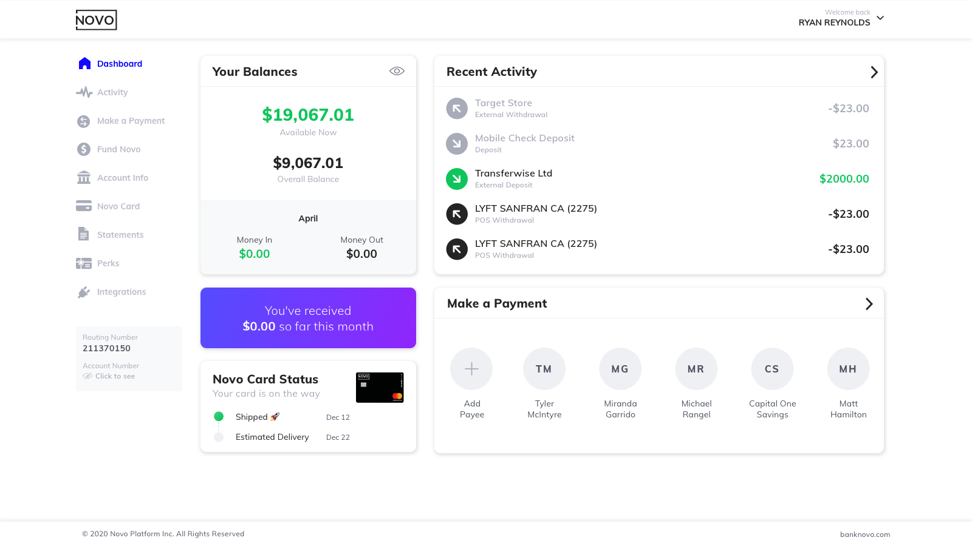Open the Activity pulse icon in sidebar
Viewport: 972px width, 546px height.
tap(84, 92)
